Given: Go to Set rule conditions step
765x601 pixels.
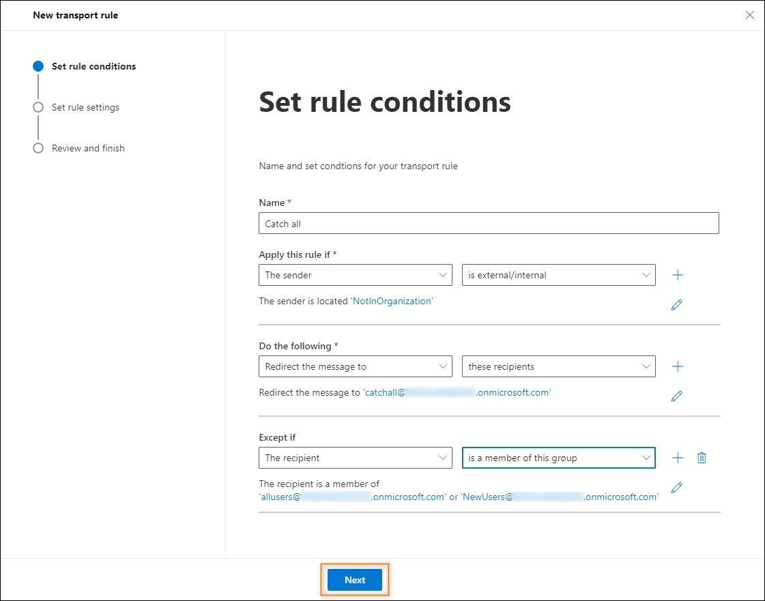Looking at the screenshot, I should (x=93, y=66).
